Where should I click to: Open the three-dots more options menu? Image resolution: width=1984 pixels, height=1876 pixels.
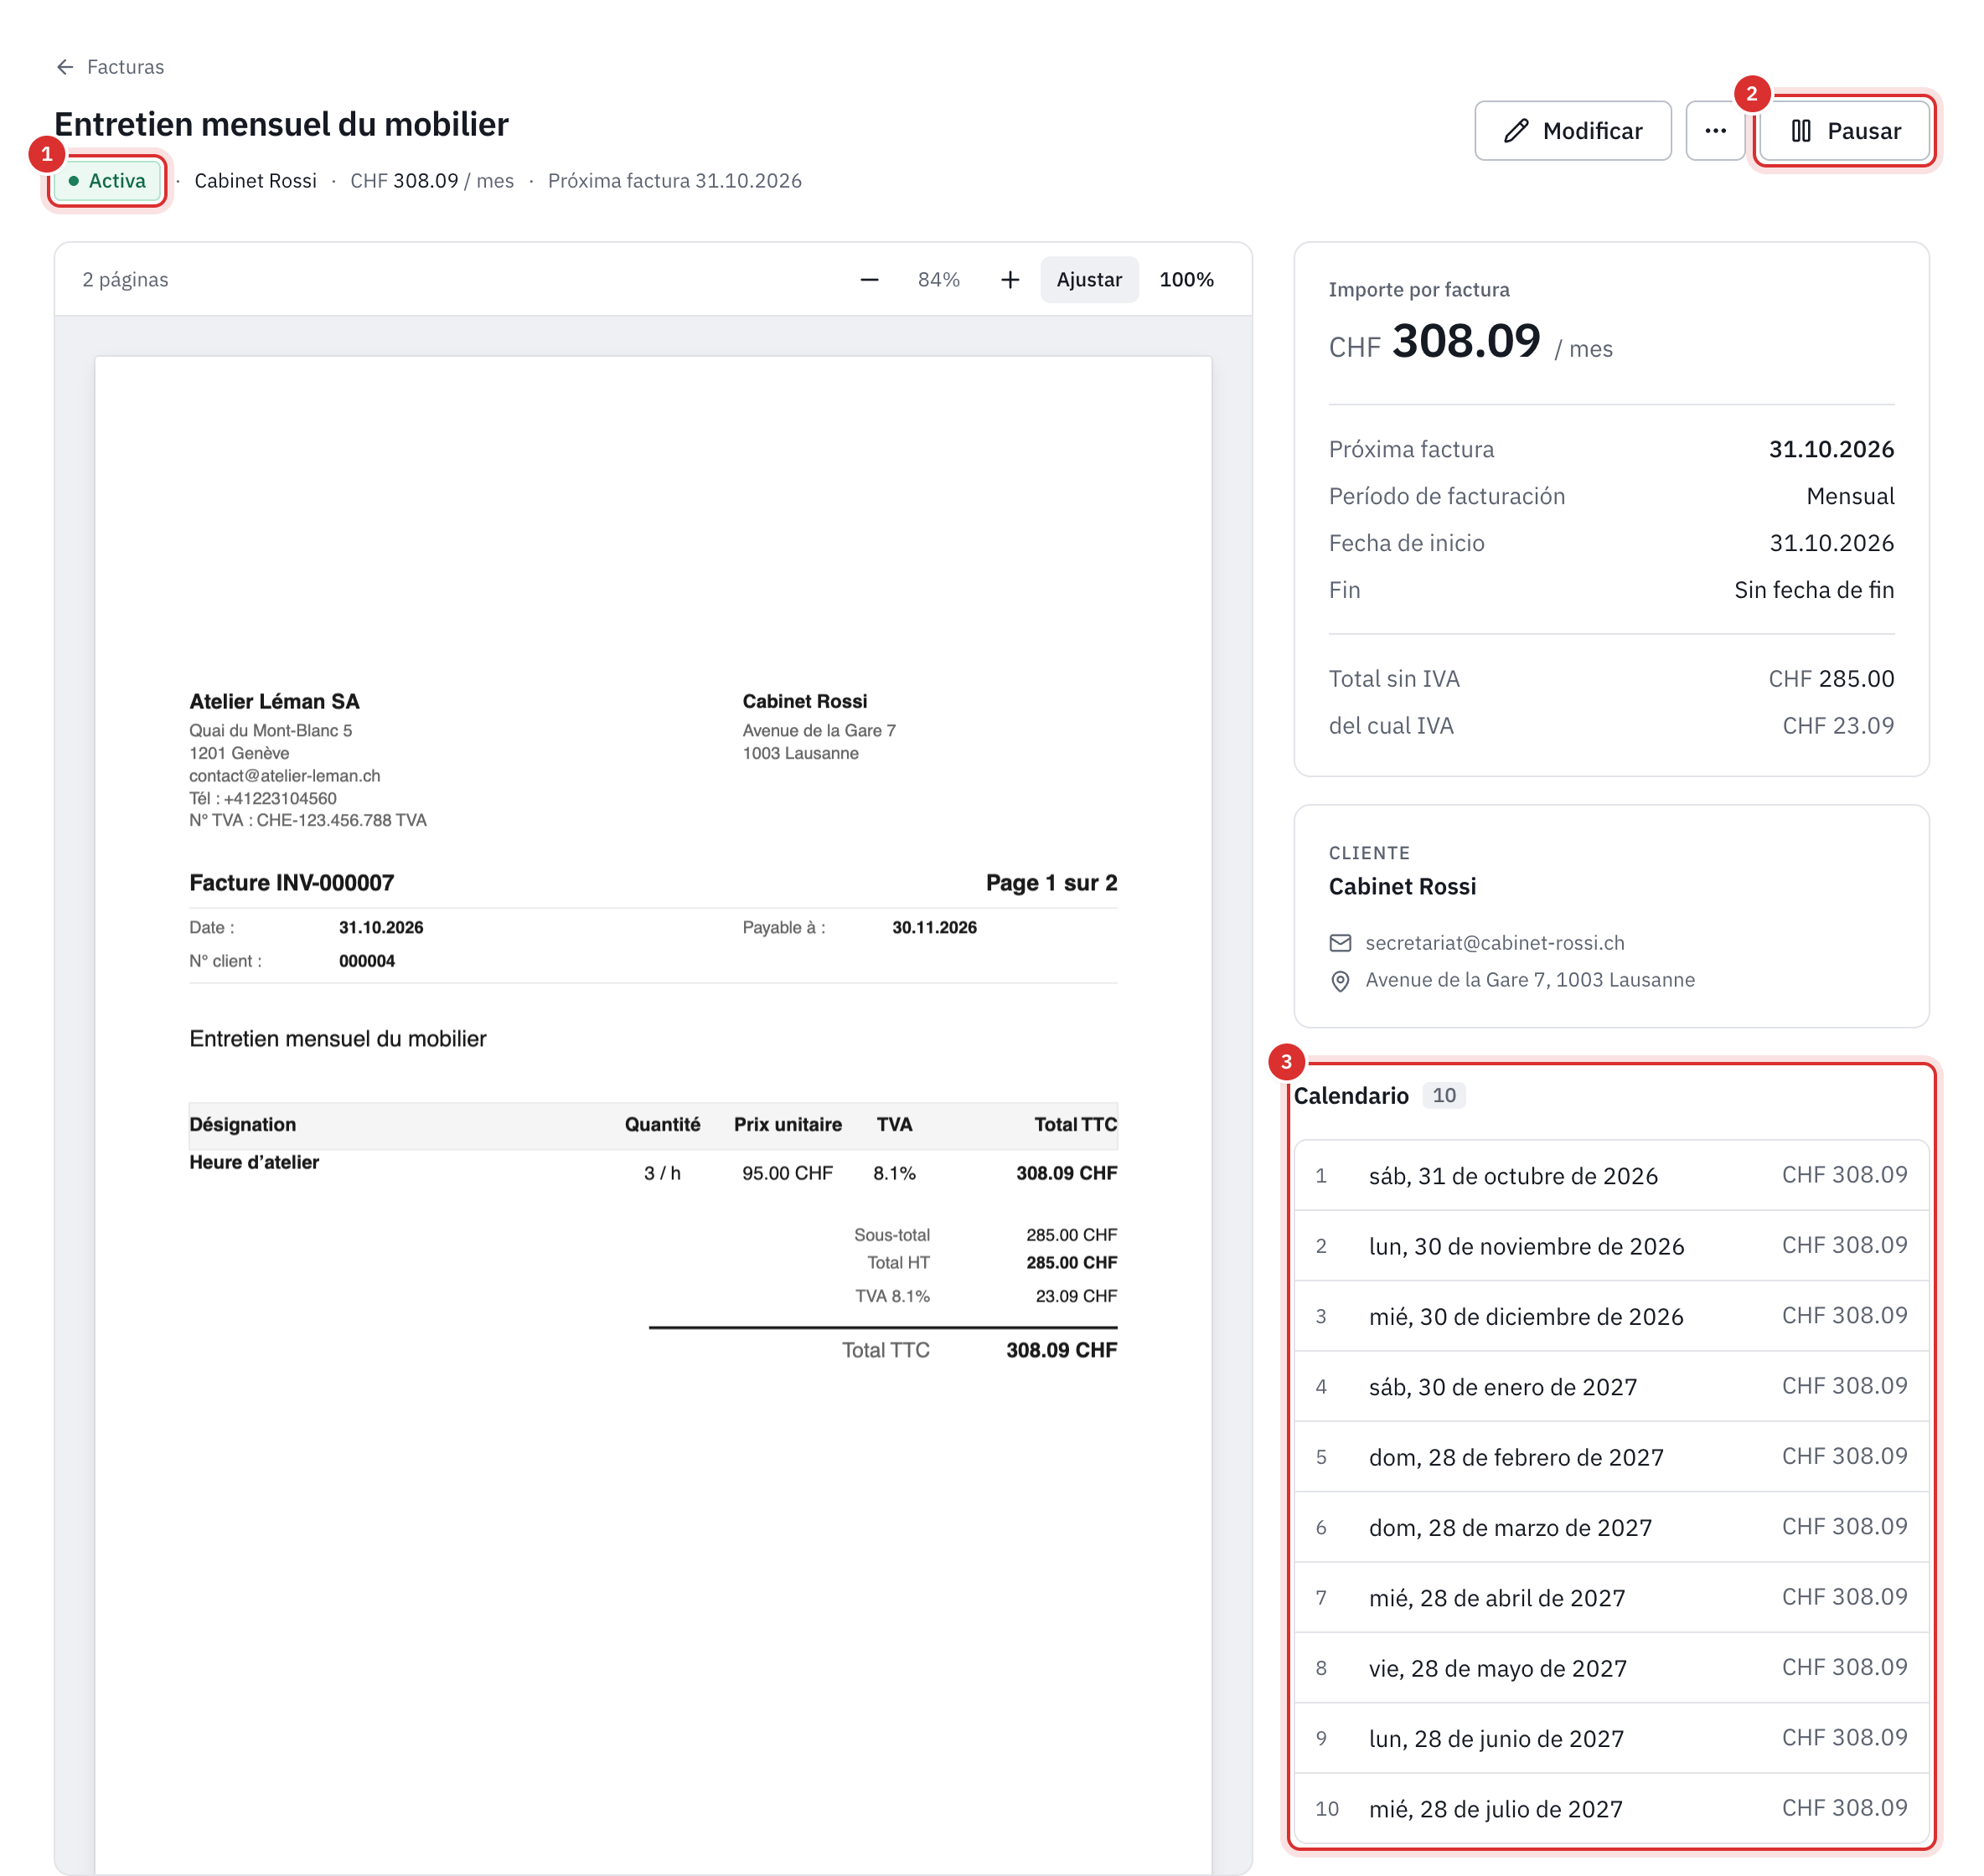tap(1715, 131)
